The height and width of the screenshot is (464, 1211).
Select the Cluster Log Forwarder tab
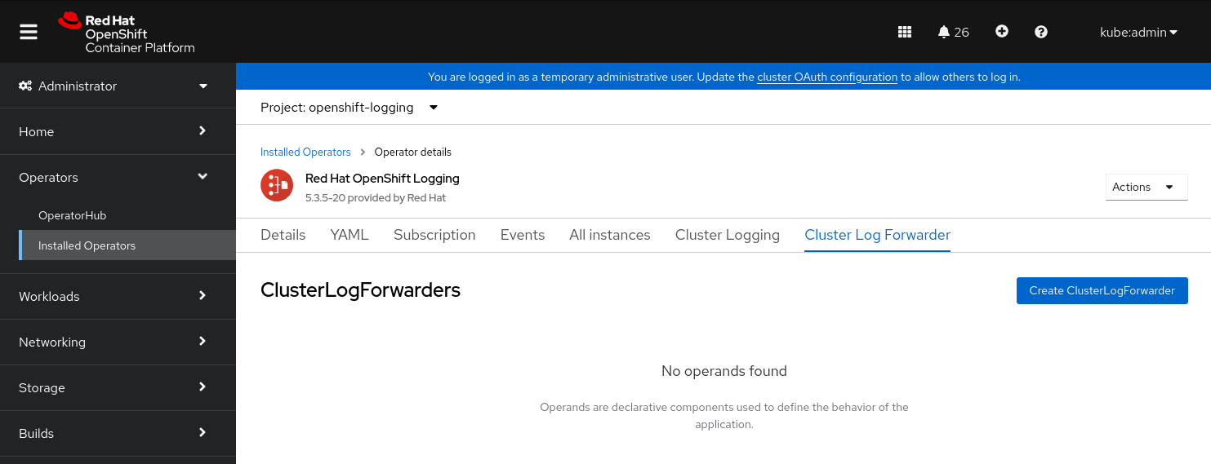pyautogui.click(x=877, y=235)
